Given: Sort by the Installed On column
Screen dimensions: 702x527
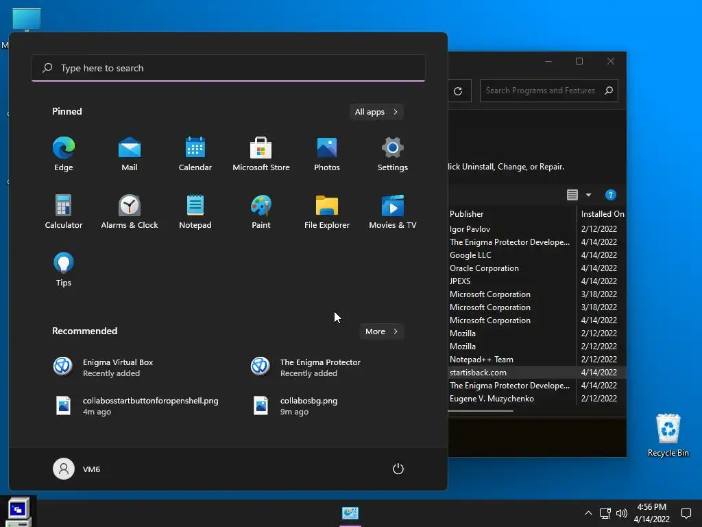Looking at the screenshot, I should pos(602,214).
